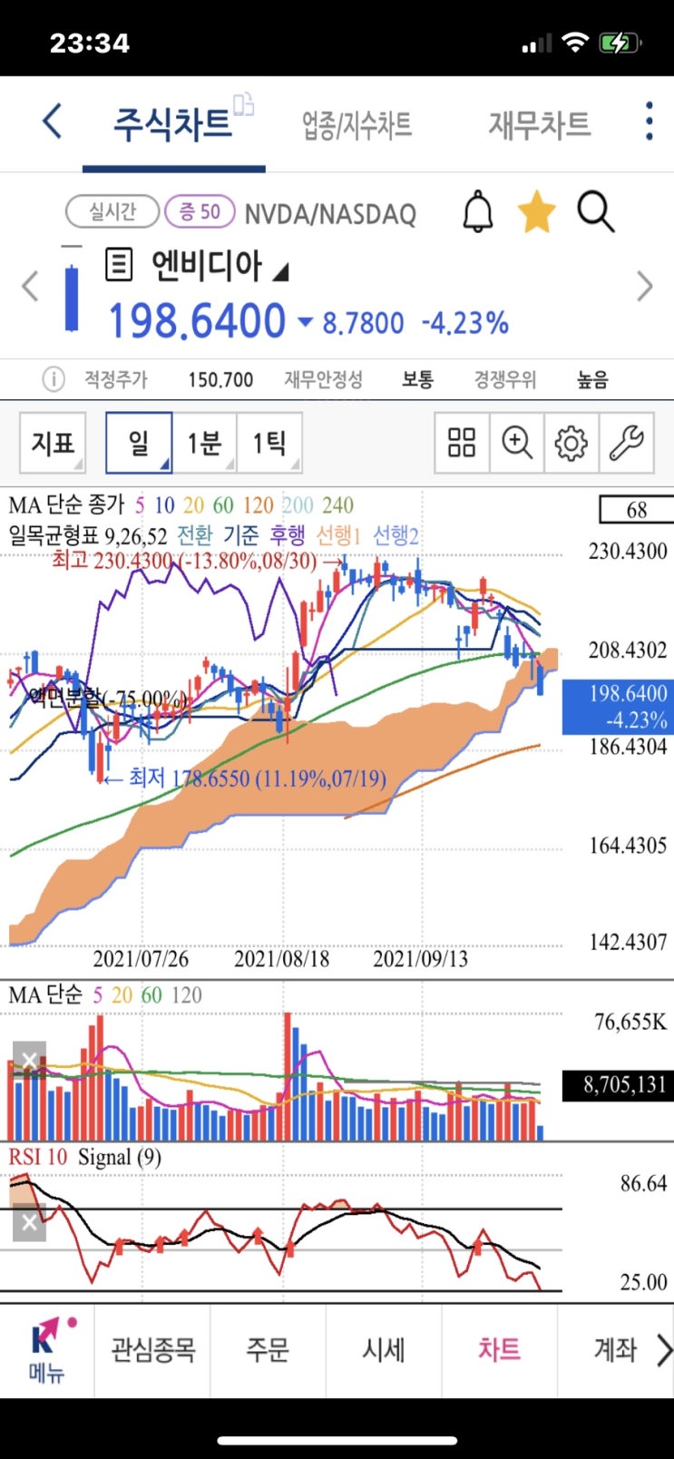The width and height of the screenshot is (674, 1459).
Task: Close the volume panel with X
Action: click(29, 1059)
